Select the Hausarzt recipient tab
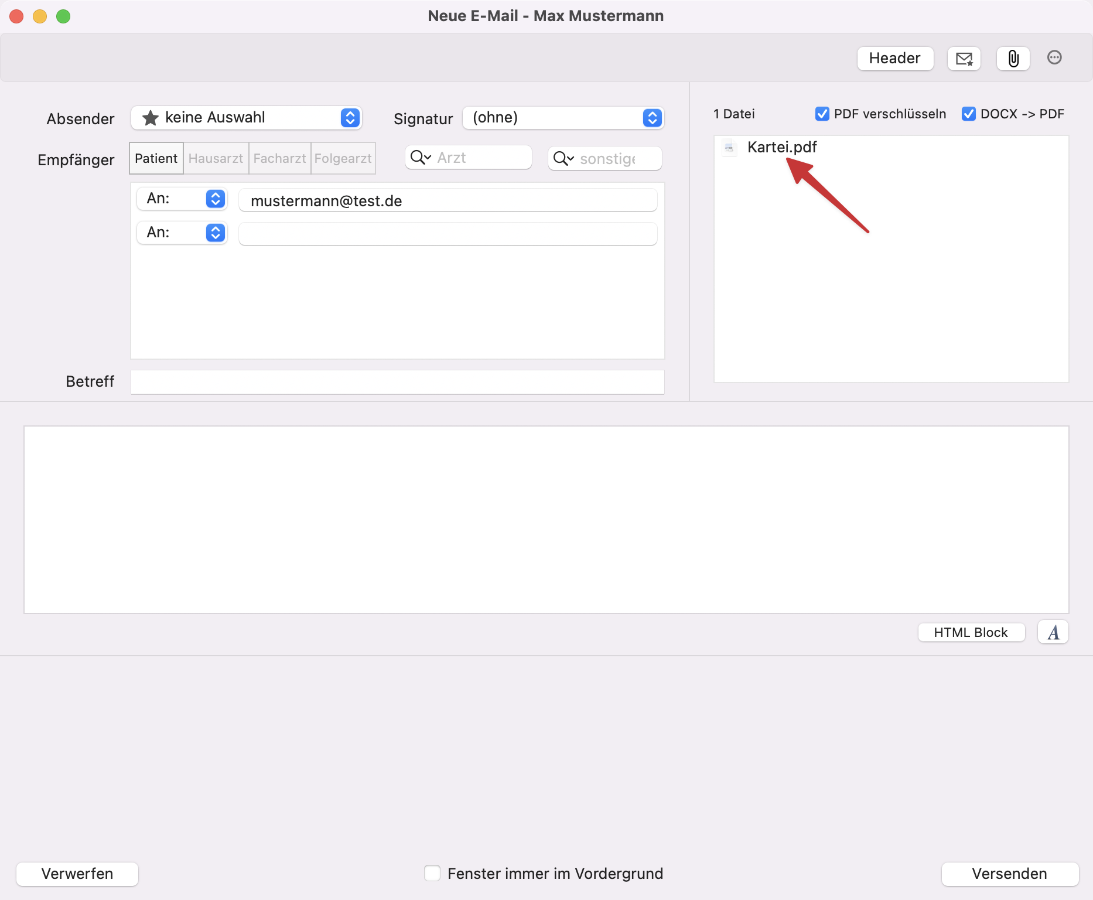Image resolution: width=1093 pixels, height=900 pixels. (216, 158)
